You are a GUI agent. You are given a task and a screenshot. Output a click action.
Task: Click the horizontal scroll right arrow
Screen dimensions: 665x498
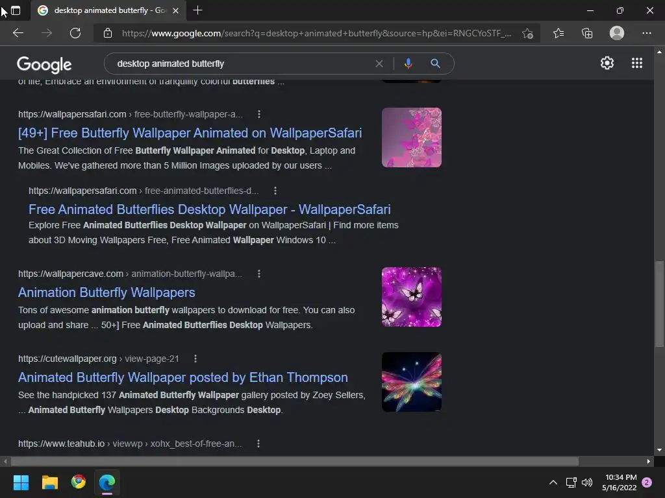point(649,461)
